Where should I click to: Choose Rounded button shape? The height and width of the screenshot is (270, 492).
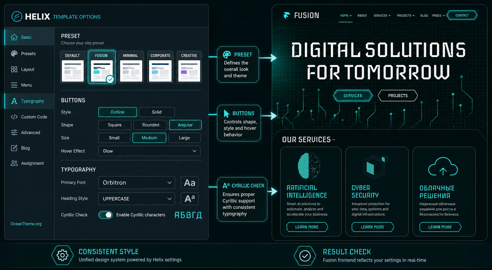[151, 125]
